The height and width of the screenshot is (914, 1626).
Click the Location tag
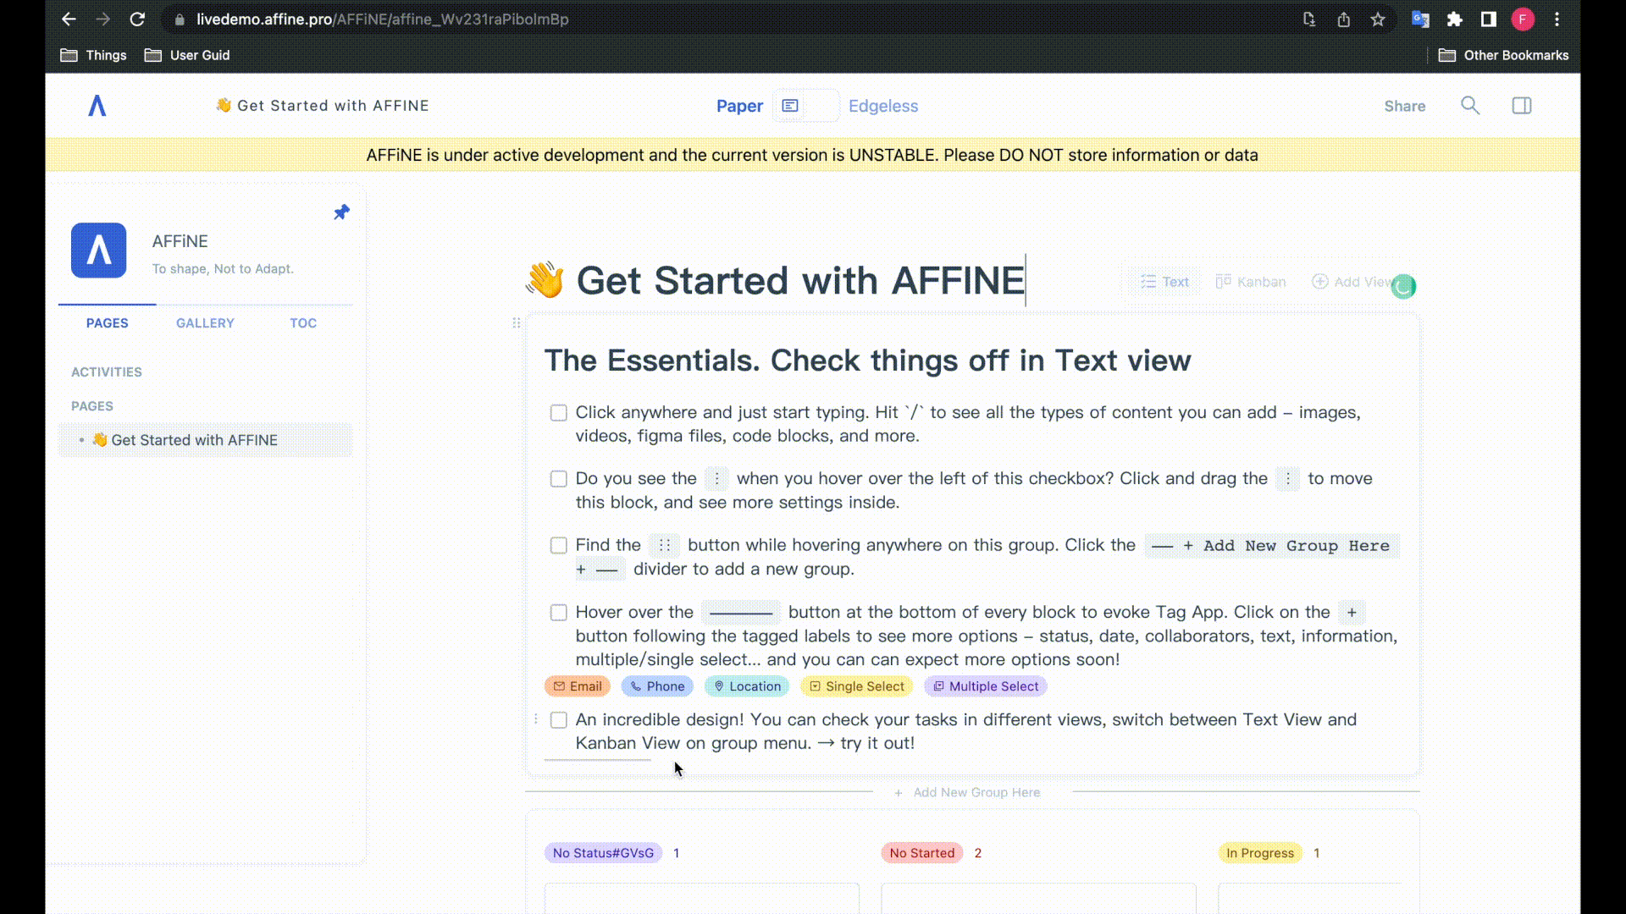point(747,686)
